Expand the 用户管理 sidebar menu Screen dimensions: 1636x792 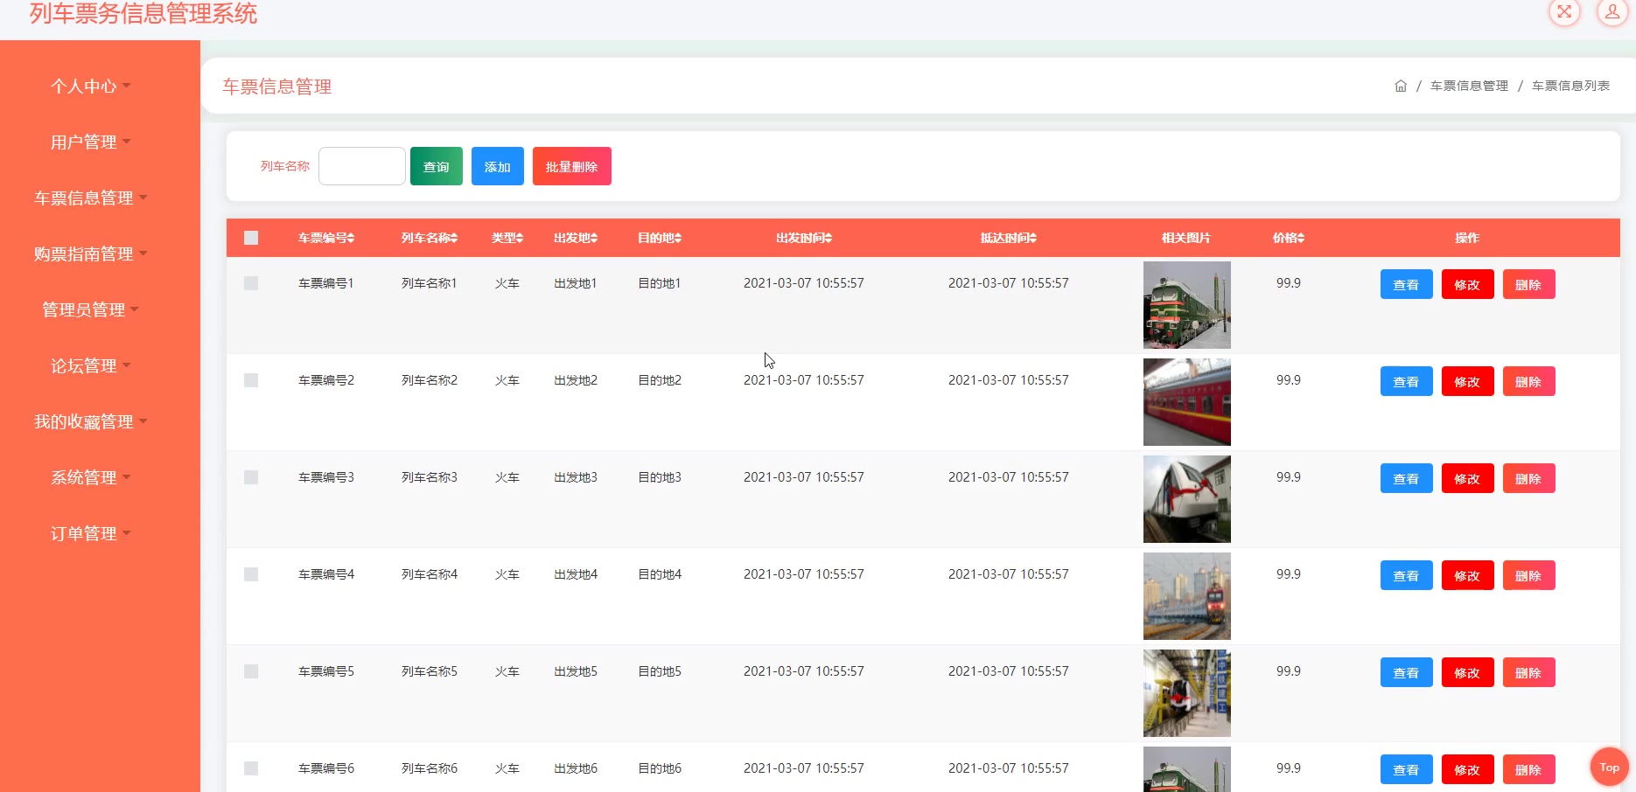(90, 142)
